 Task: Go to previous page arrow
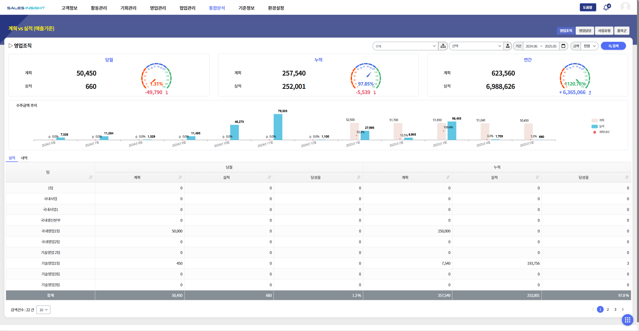click(593, 309)
